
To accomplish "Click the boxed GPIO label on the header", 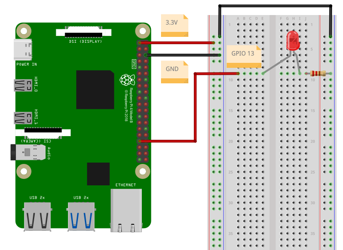I will pyautogui.click(x=134, y=64).
